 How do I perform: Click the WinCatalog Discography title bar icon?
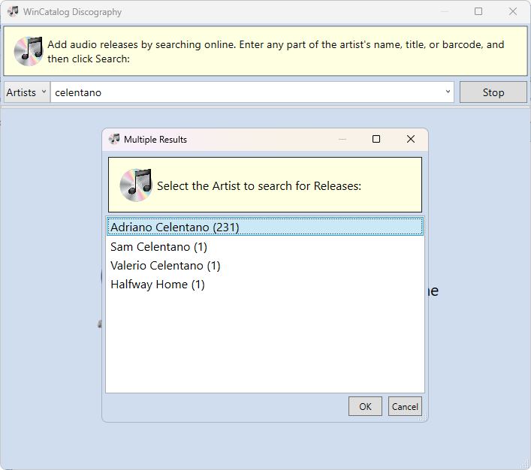click(x=13, y=12)
